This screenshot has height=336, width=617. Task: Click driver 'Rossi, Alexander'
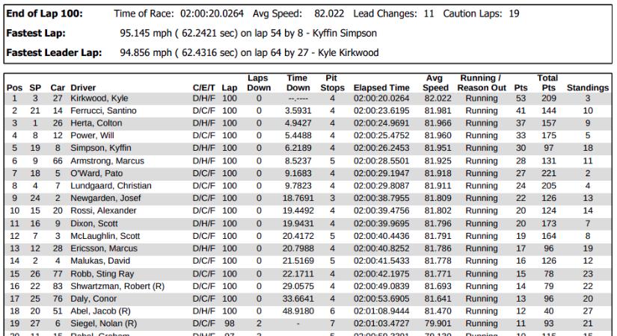pos(103,211)
